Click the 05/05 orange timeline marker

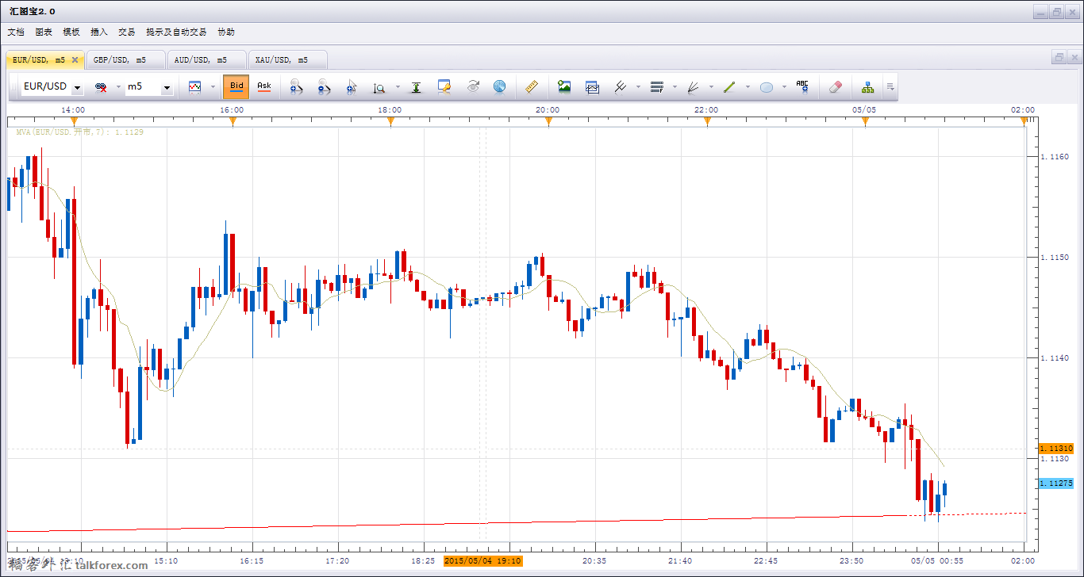[865, 120]
